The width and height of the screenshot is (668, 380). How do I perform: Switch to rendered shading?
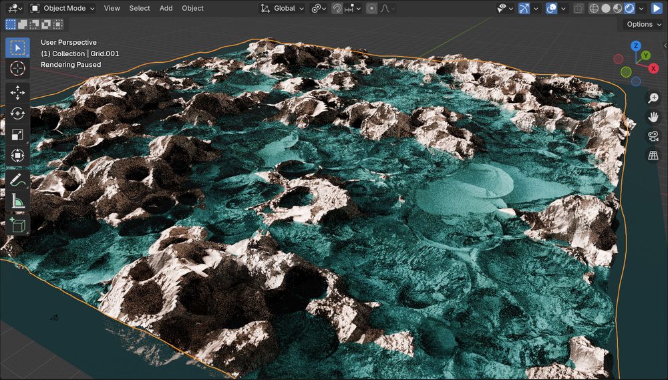click(x=629, y=8)
